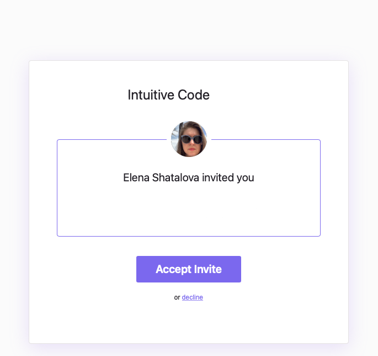Click the word "Invite" on the button
This screenshot has height=356, width=378.
click(207, 269)
